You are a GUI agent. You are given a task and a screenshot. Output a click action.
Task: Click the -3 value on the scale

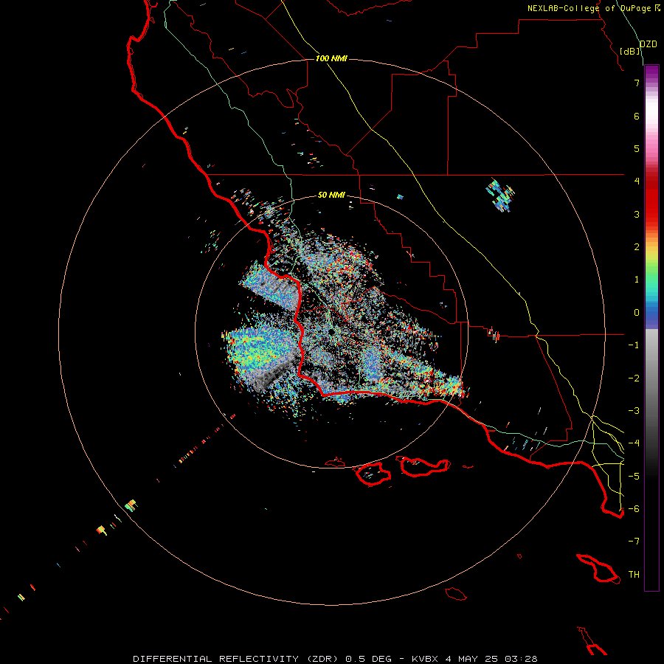(x=634, y=411)
